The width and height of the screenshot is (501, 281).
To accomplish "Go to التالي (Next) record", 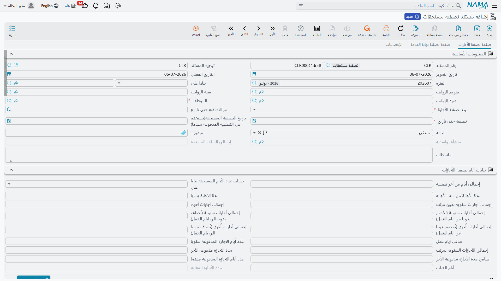I will click(x=244, y=28).
